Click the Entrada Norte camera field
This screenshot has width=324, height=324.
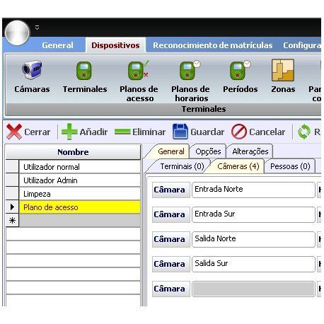253,190
